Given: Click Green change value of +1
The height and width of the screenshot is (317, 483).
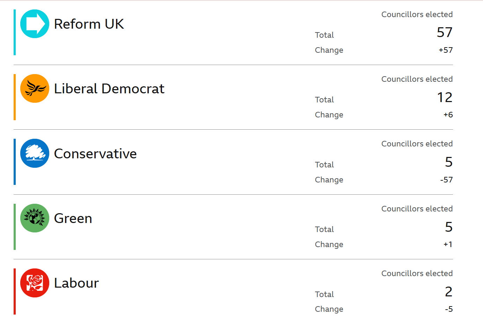Looking at the screenshot, I should pyautogui.click(x=448, y=244).
